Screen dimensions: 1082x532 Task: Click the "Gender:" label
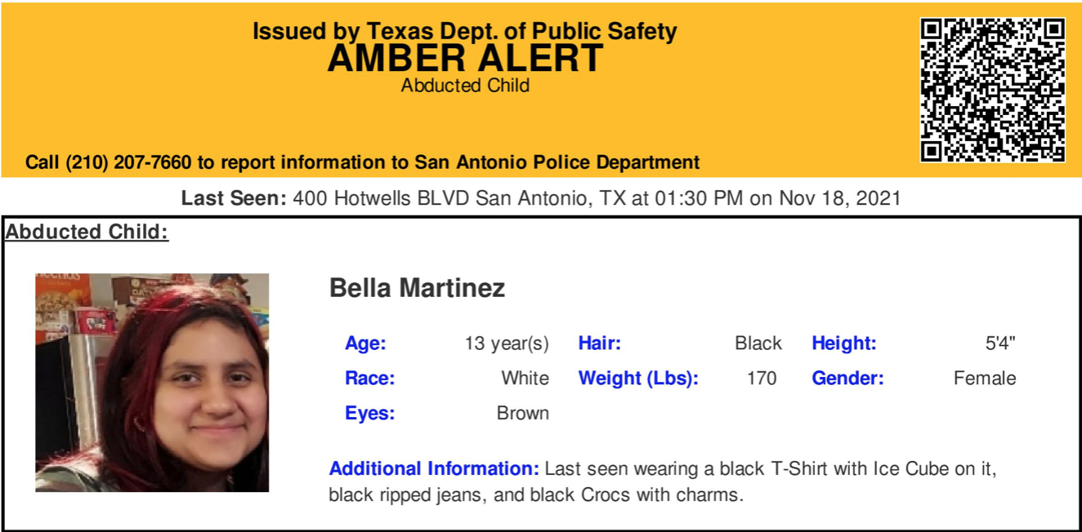[x=847, y=379]
